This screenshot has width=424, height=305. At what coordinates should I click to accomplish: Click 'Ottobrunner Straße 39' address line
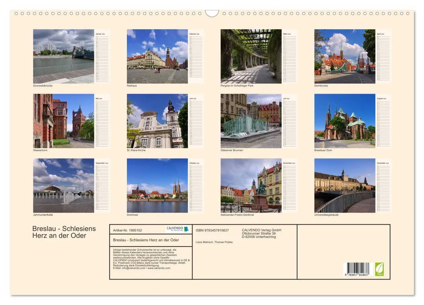coord(259,233)
